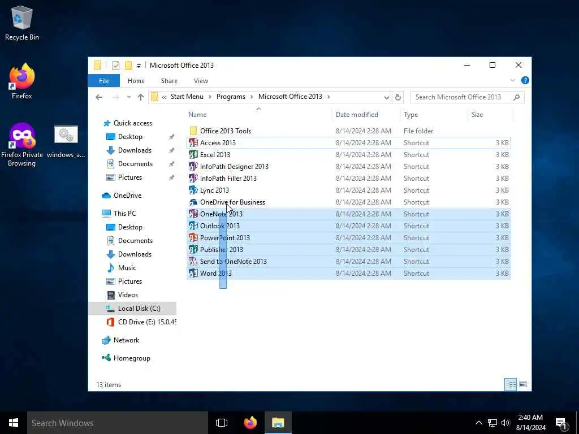This screenshot has width=579, height=434.
Task: Sort by the Name column header
Action: tap(258, 115)
